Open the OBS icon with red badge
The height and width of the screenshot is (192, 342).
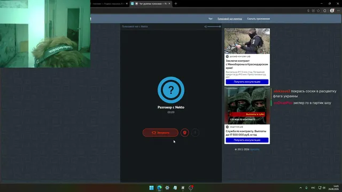pos(191,188)
